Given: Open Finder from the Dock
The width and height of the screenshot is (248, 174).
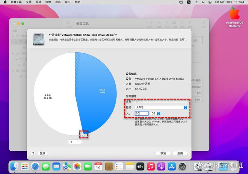Looking at the screenshot, I should click(x=14, y=166).
